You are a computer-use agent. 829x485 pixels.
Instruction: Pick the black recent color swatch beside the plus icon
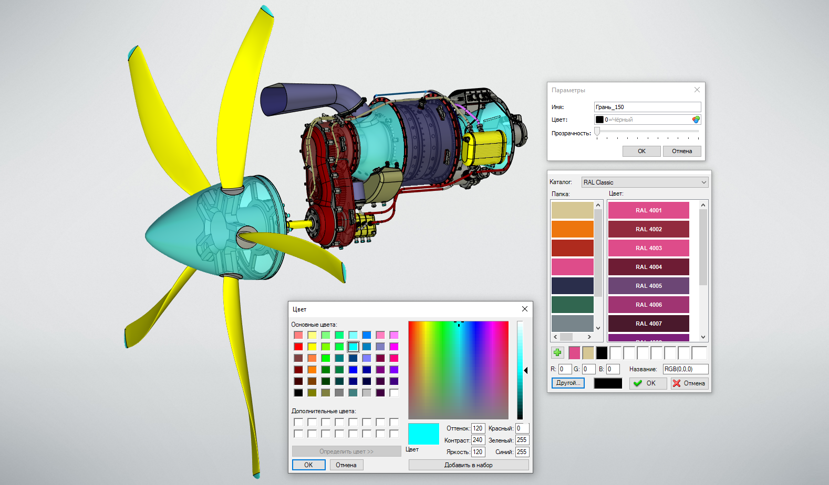(x=602, y=353)
